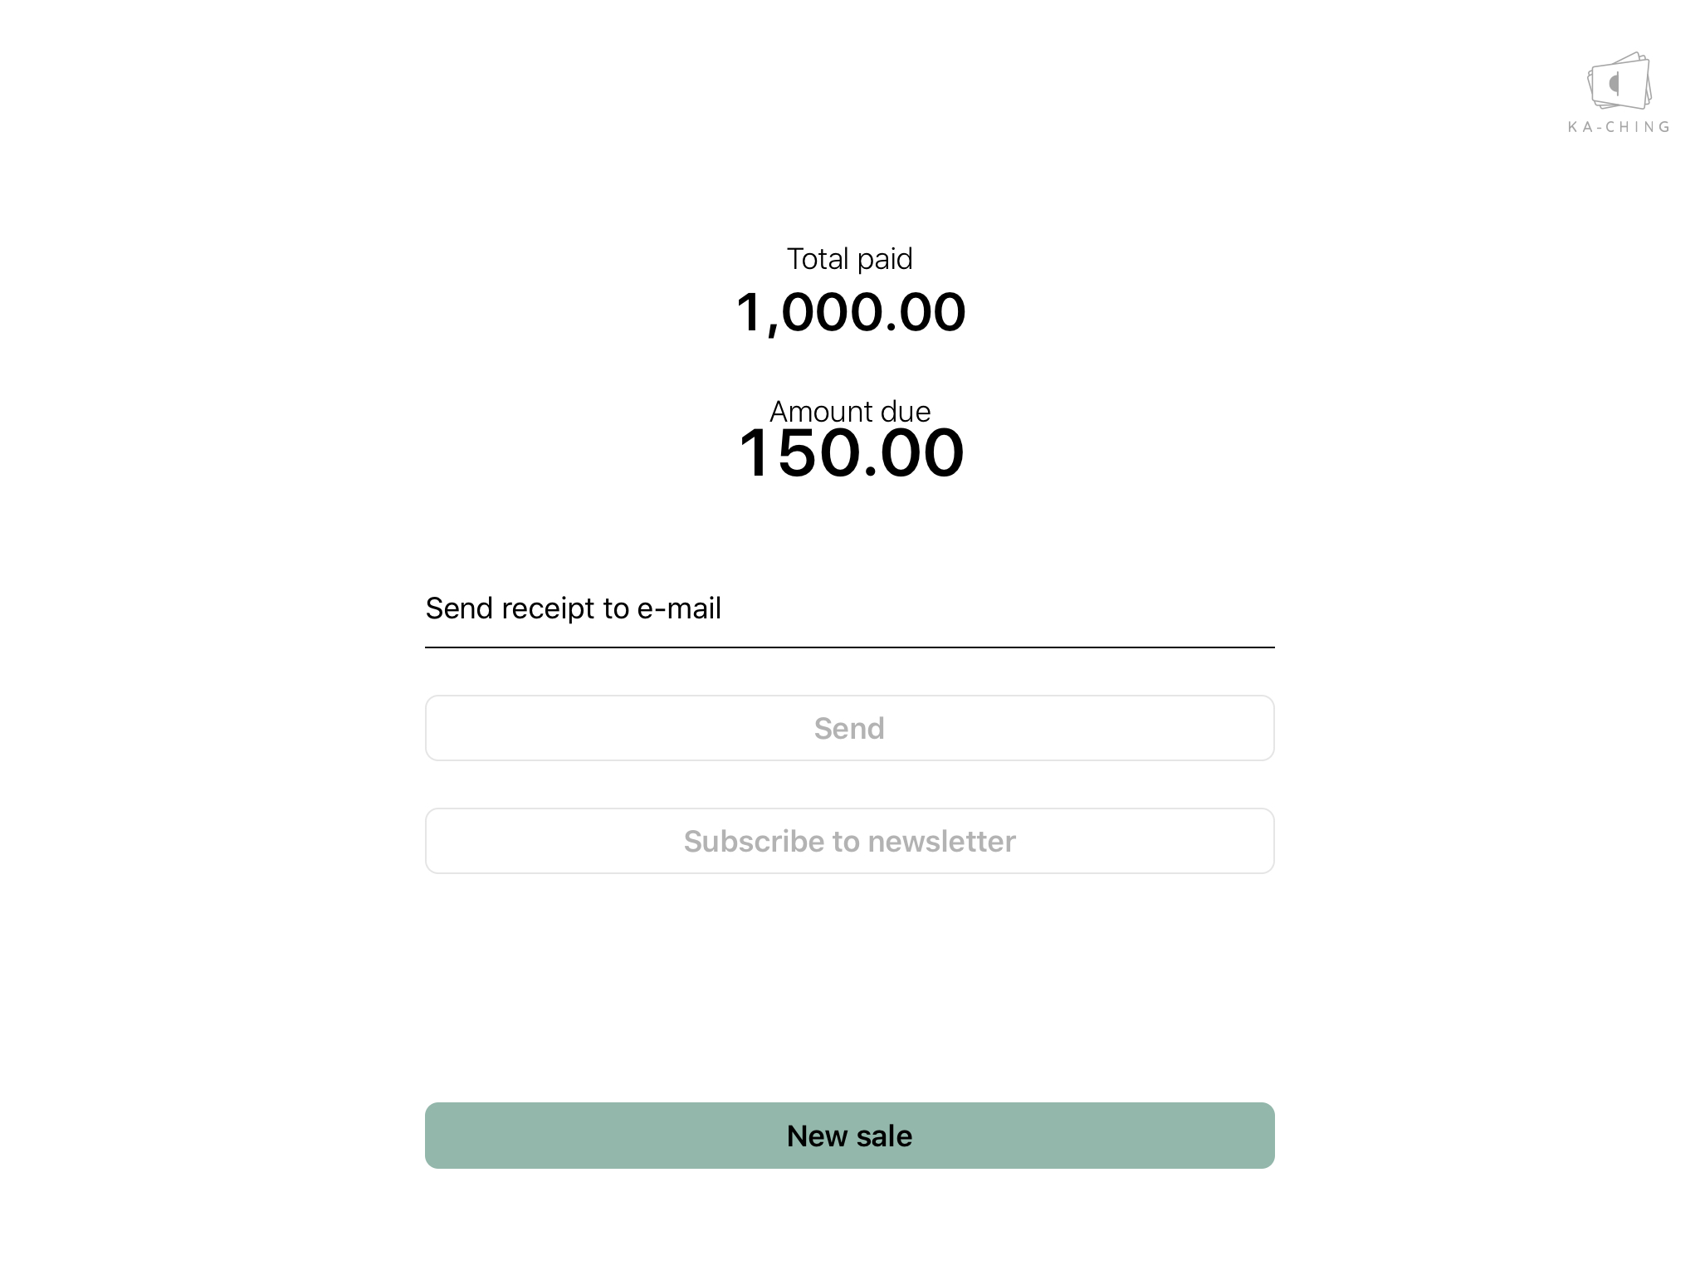
Task: Start a New sale
Action: pos(849,1136)
